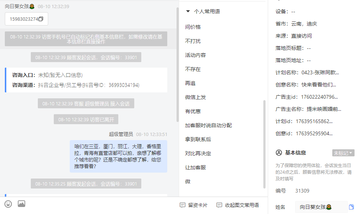
Task: Click the 创意id 176395295904 value
Action: point(314,133)
